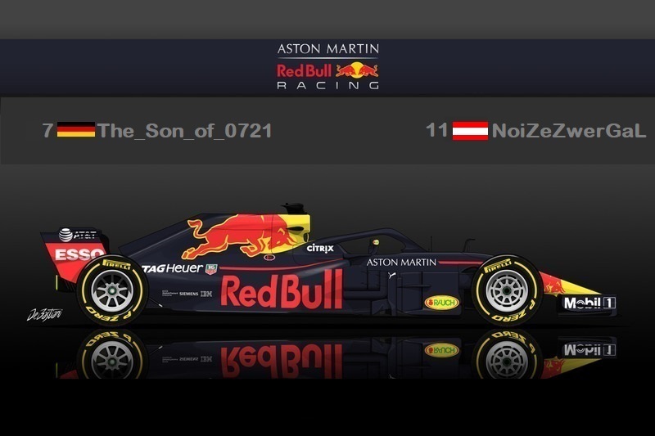Screen dimensions: 655x436
Task: Select driver name NoiZeZwerGaL
Action: coord(569,131)
